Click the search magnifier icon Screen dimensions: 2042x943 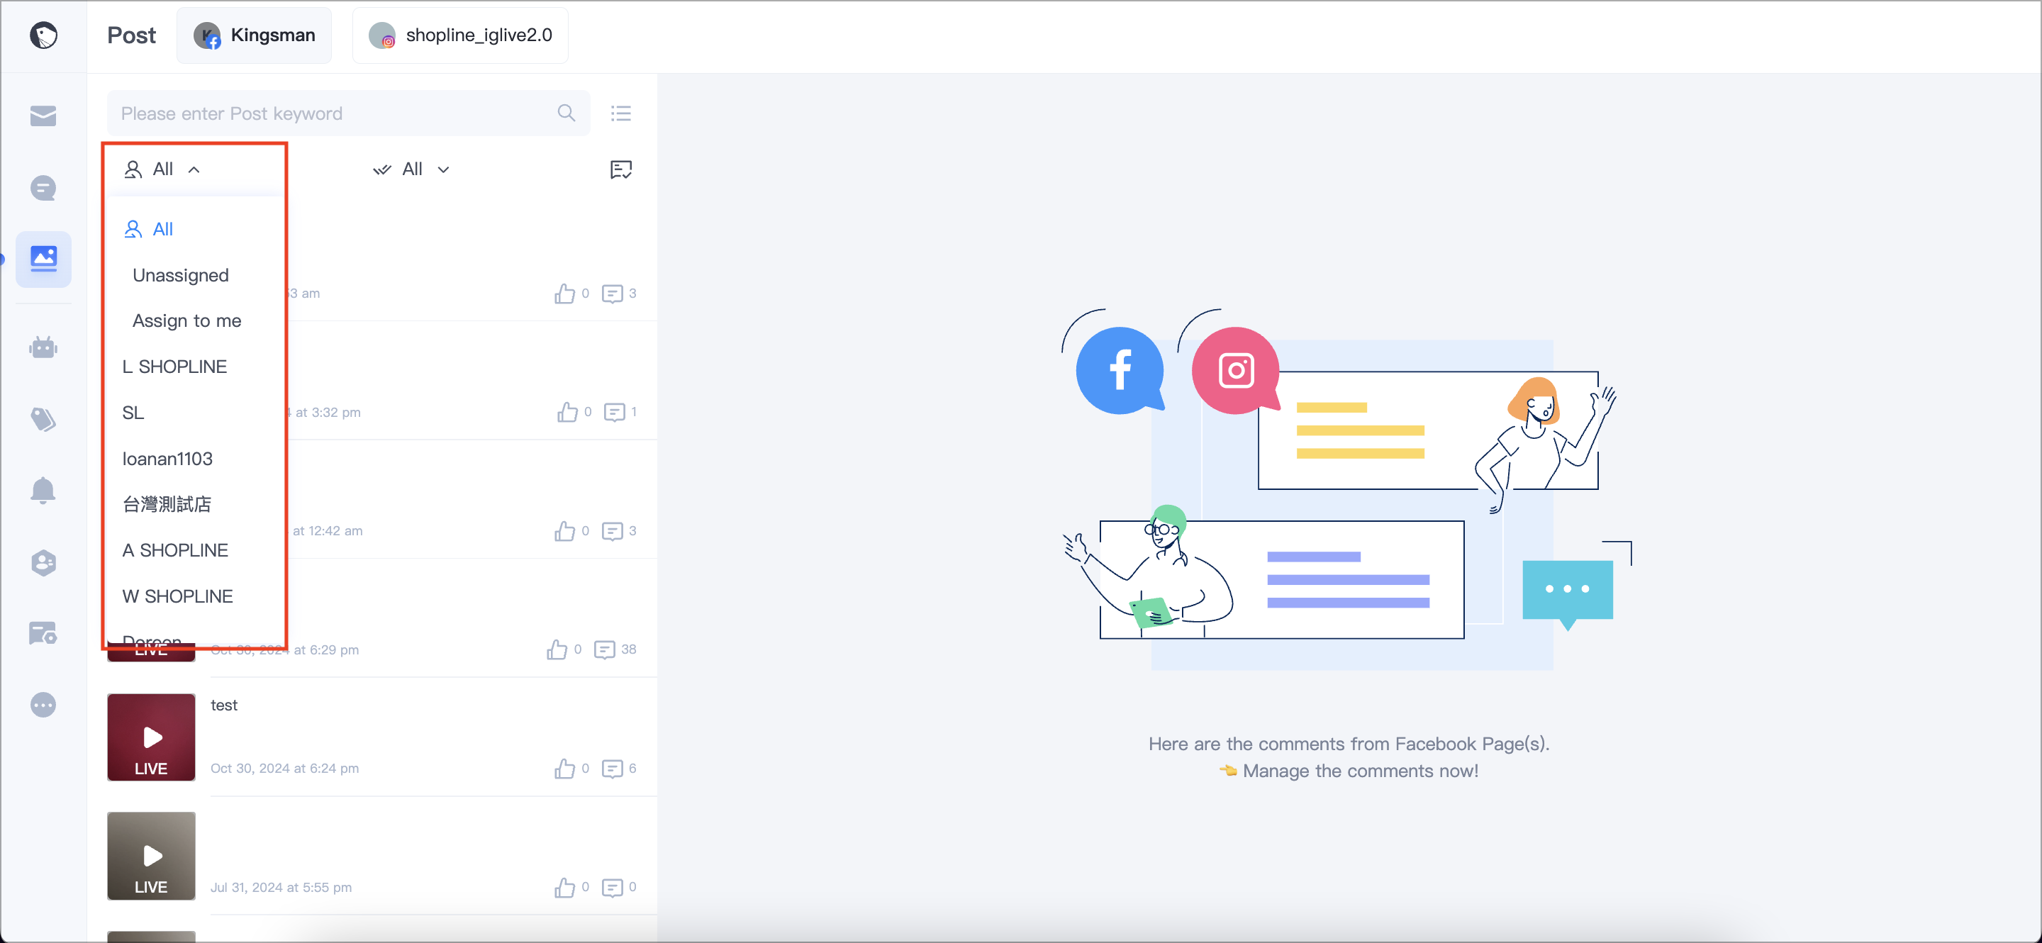[x=566, y=113]
